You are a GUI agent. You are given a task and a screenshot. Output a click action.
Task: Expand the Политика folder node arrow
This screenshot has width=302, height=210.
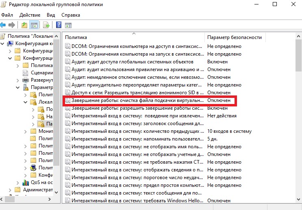coord(18,66)
